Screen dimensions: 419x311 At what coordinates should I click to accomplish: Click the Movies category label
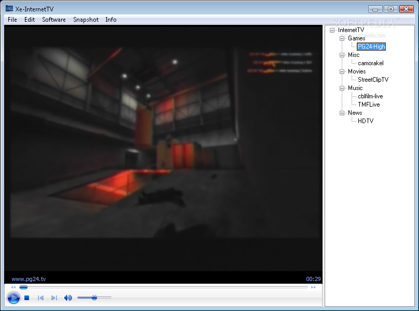357,71
